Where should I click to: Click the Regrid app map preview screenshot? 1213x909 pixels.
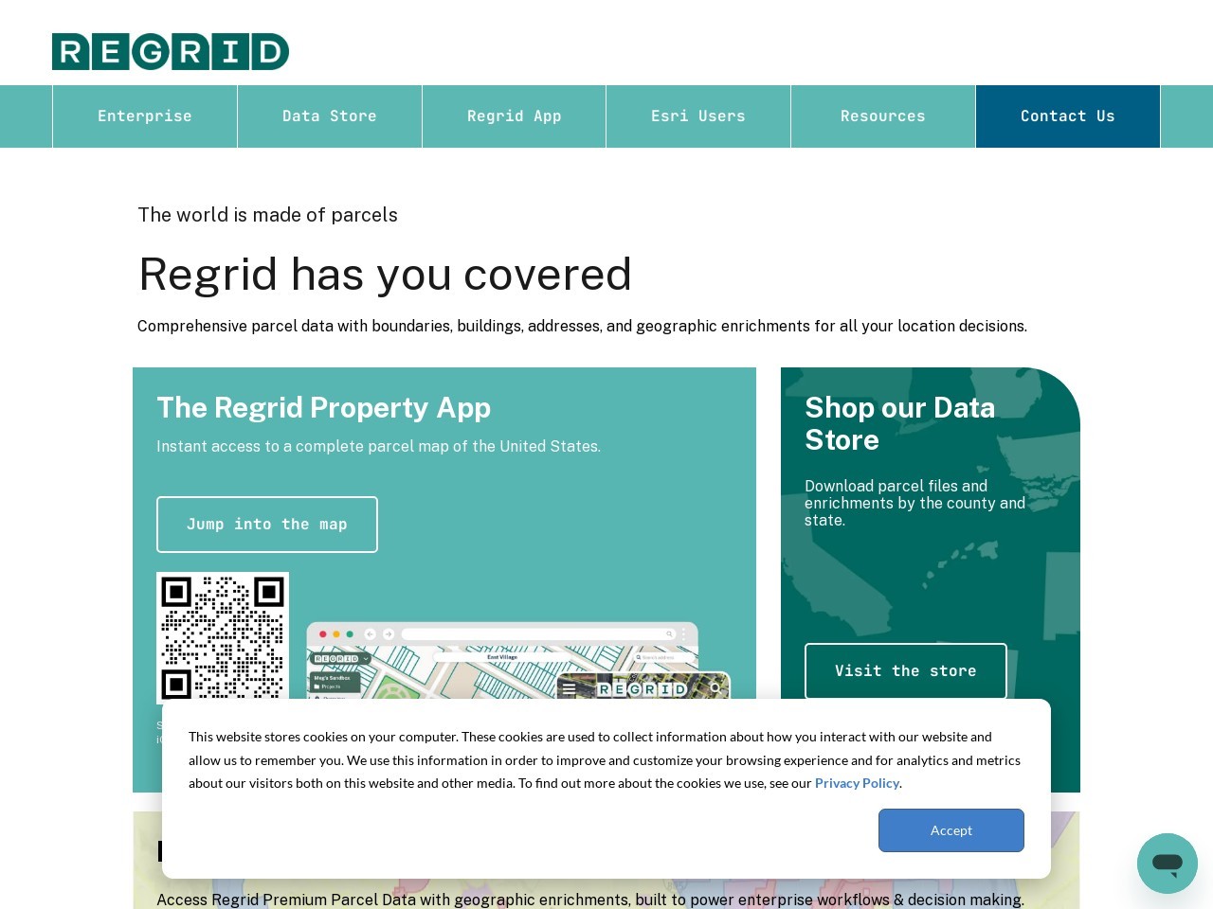518,661
